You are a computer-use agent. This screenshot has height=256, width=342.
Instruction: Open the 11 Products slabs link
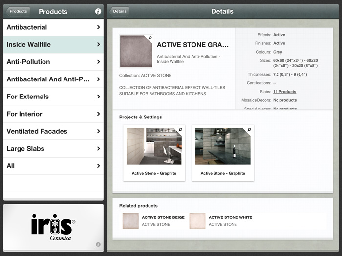click(284, 92)
